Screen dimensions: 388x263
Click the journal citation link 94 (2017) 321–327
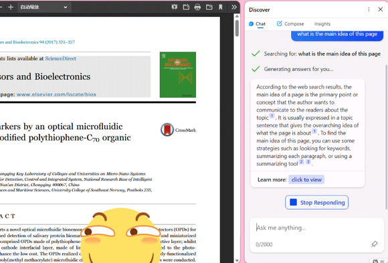click(37, 42)
